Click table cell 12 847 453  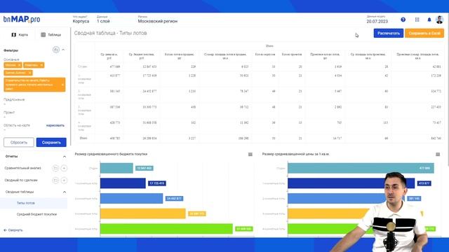(x=149, y=66)
